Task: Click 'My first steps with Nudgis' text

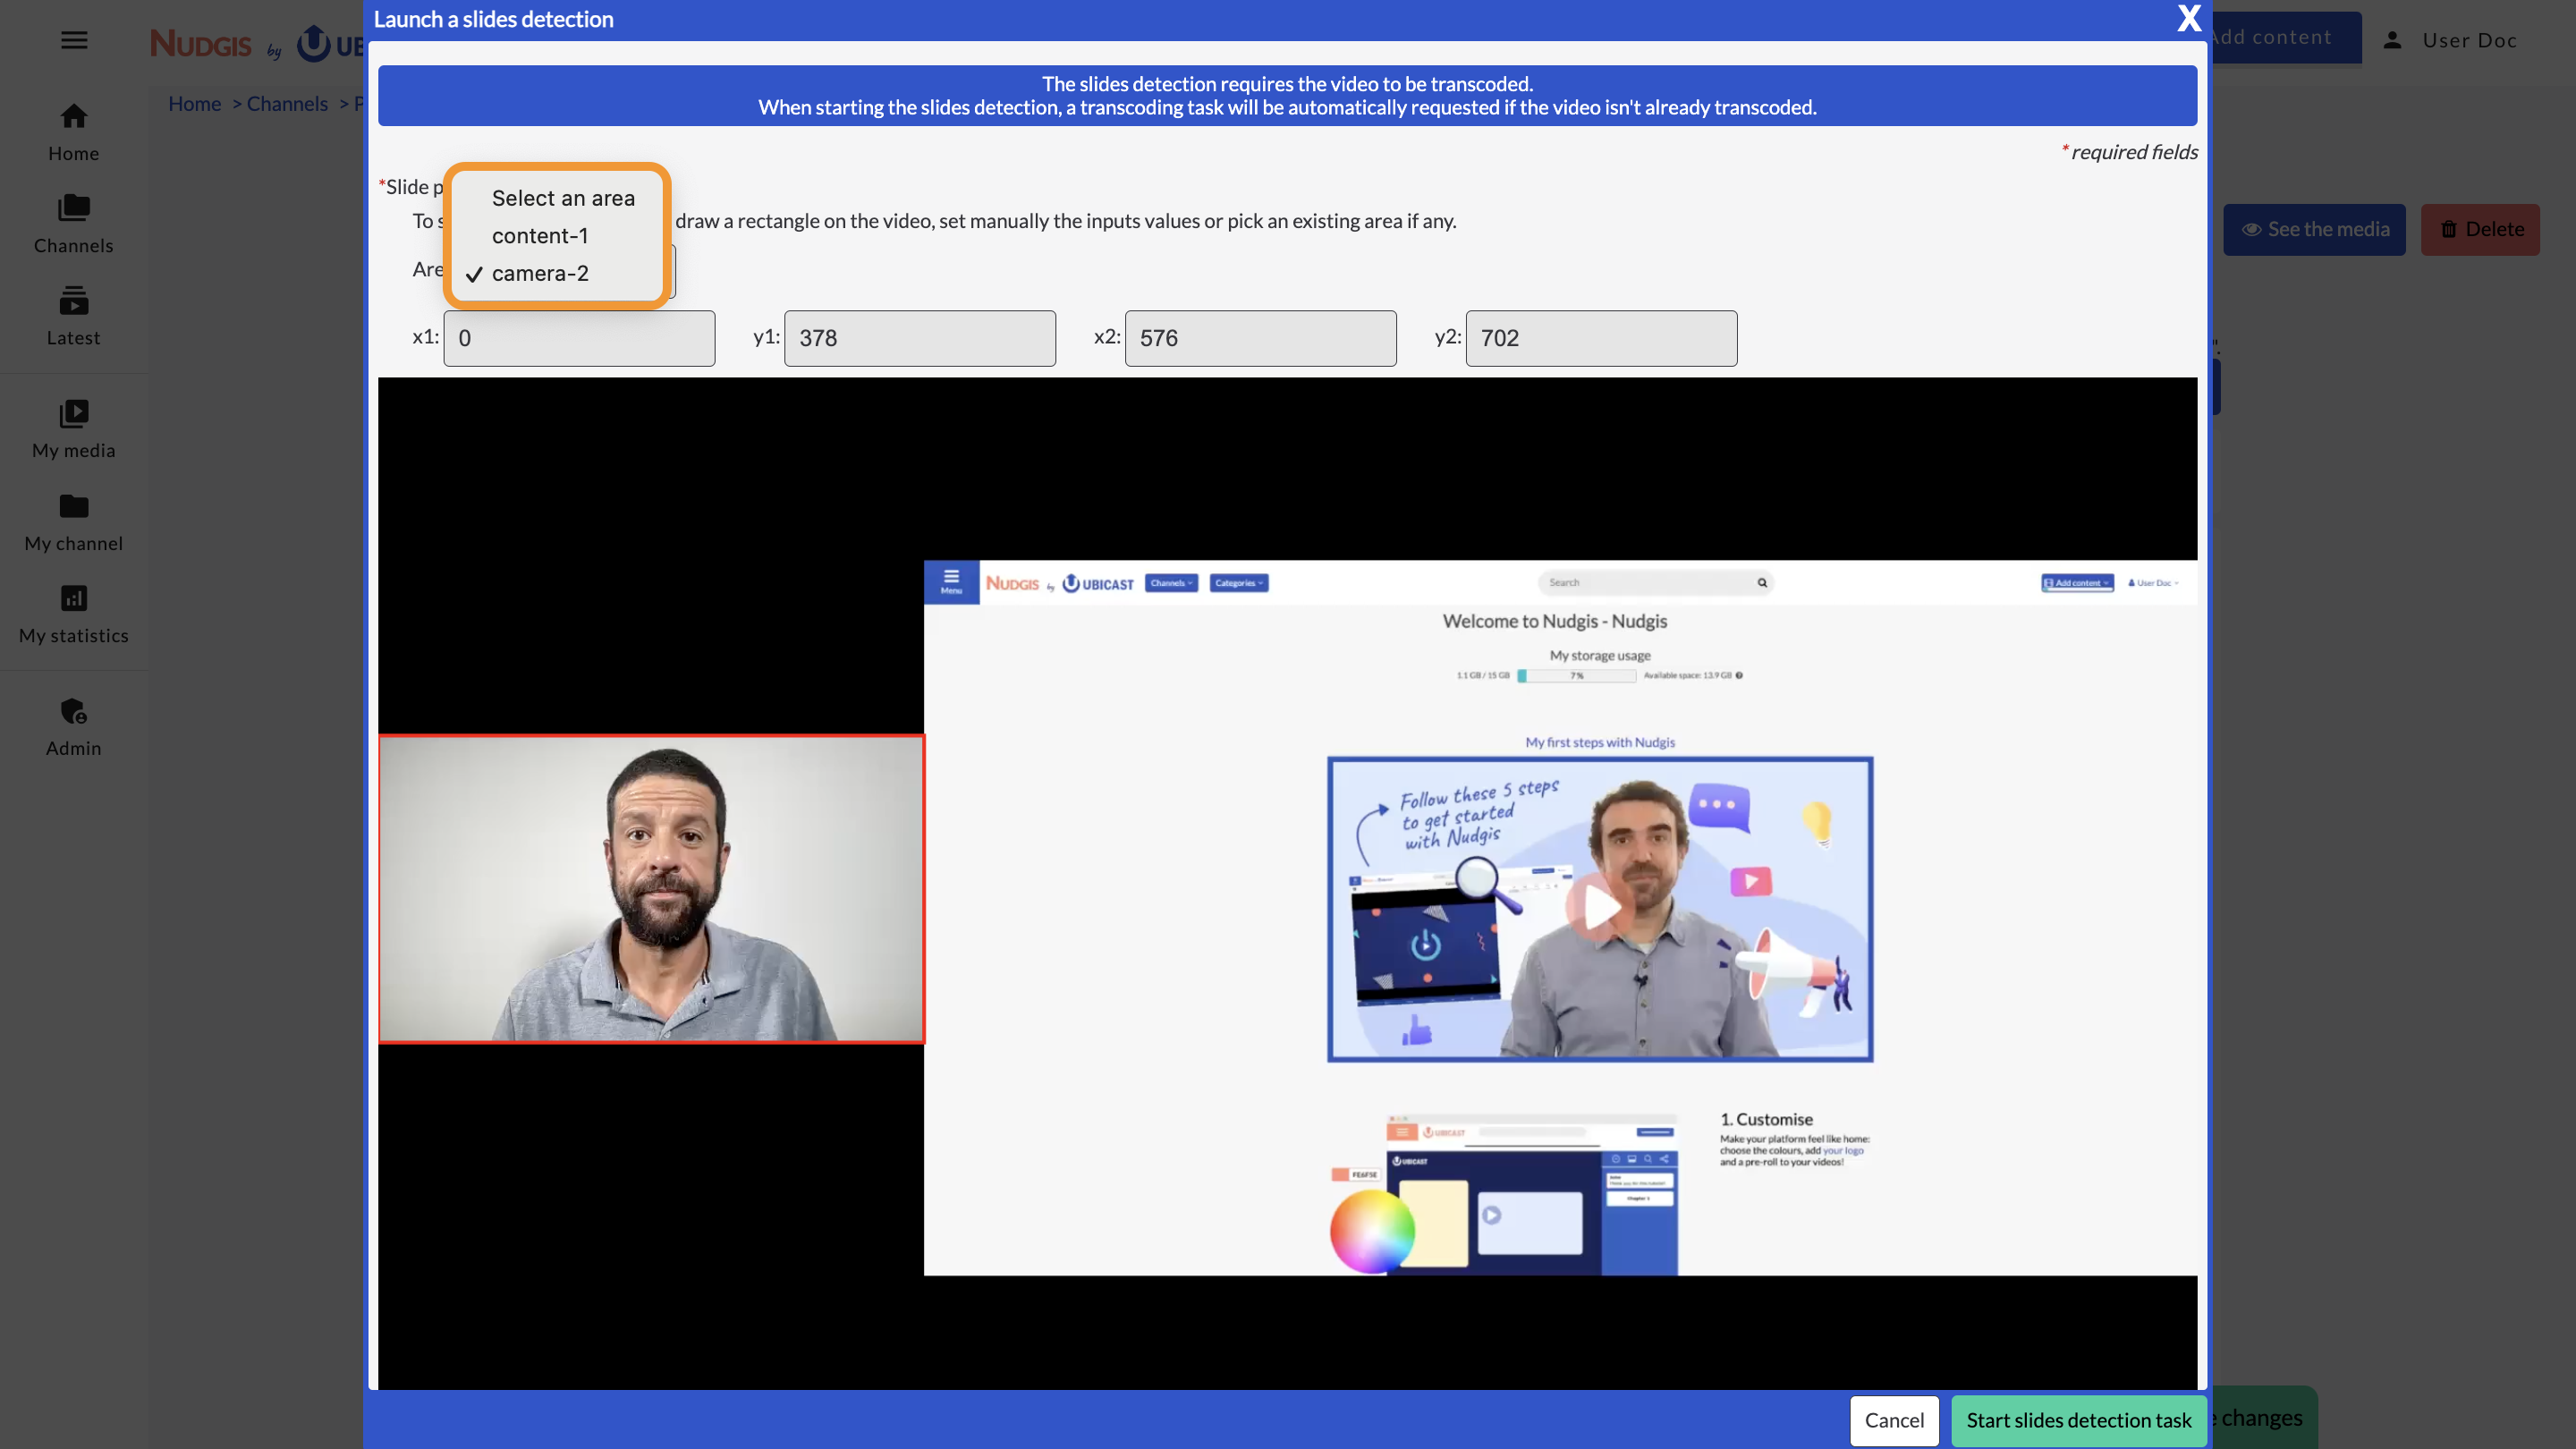Action: coord(1599,742)
